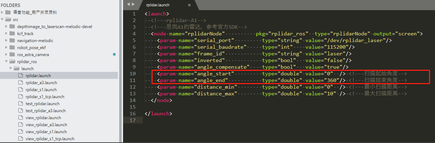
Task: Click the modified dot beside ros_astra_camera
Action: [x=114, y=55]
